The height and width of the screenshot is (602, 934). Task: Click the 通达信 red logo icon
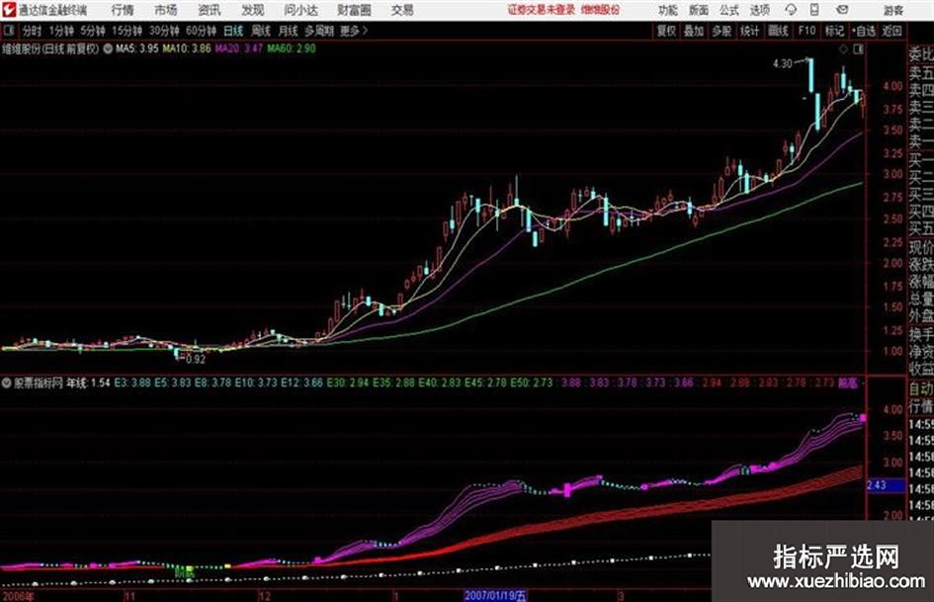9,10
